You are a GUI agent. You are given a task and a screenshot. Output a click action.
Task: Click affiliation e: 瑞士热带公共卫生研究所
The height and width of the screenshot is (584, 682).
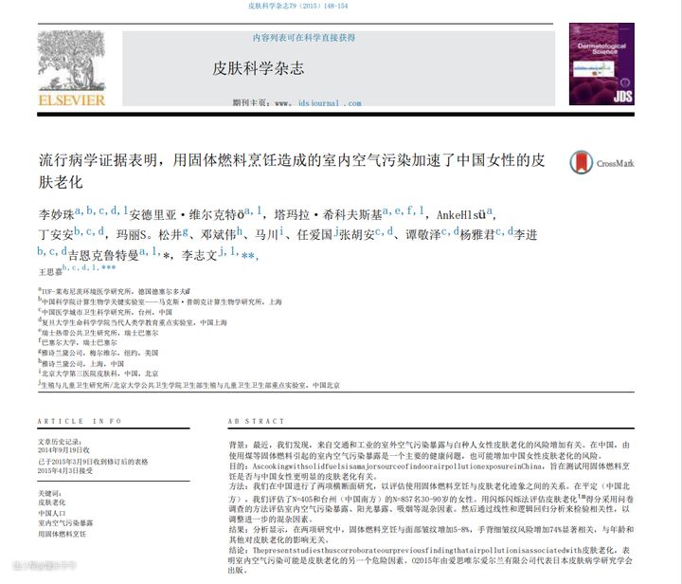click(98, 333)
